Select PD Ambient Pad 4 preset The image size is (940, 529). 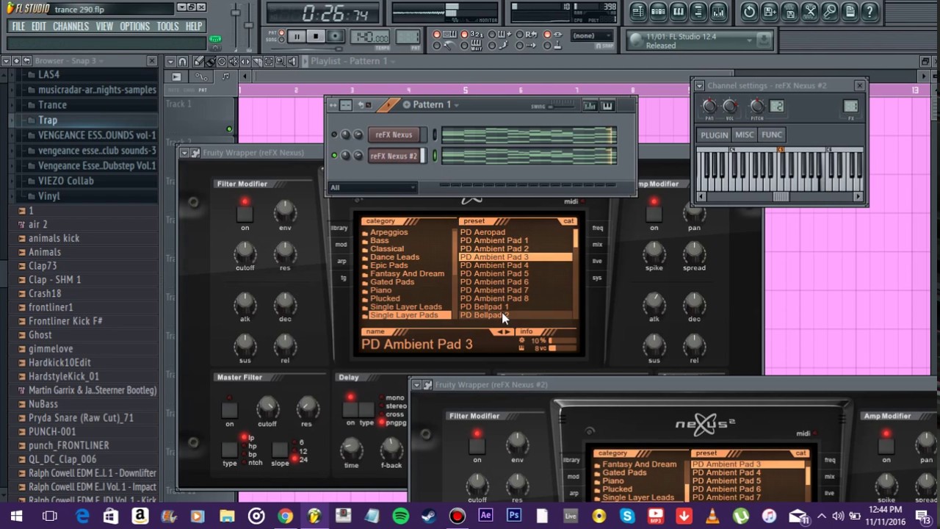(x=493, y=265)
